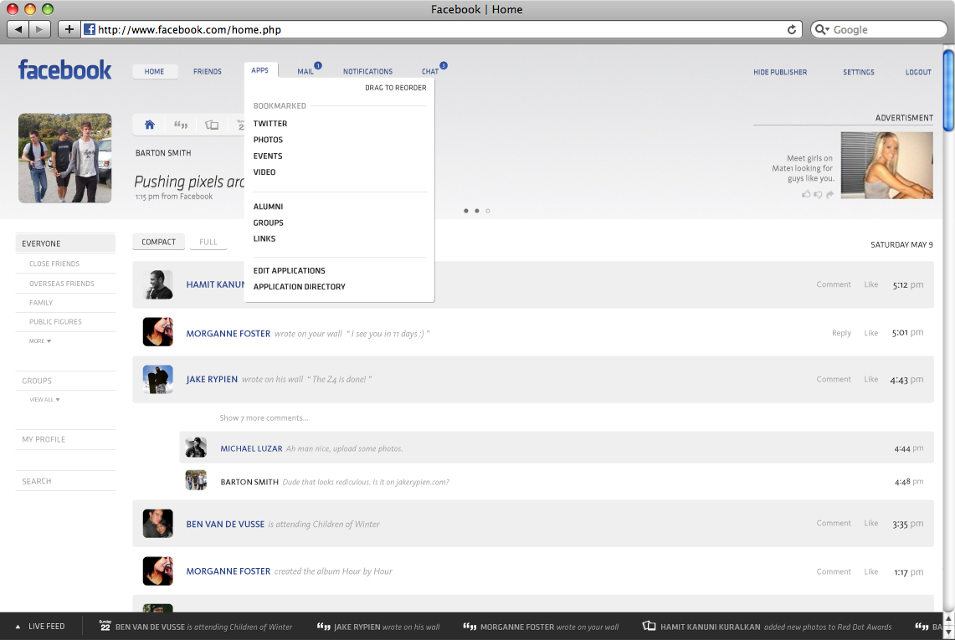Screen dimensions: 955x640
Task: Close the APPS dropdown tab
Action: click(260, 70)
